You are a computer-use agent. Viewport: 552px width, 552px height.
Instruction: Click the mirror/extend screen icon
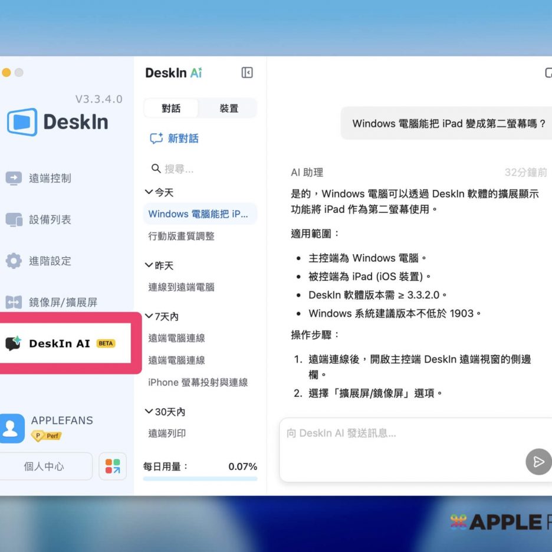coord(14,303)
